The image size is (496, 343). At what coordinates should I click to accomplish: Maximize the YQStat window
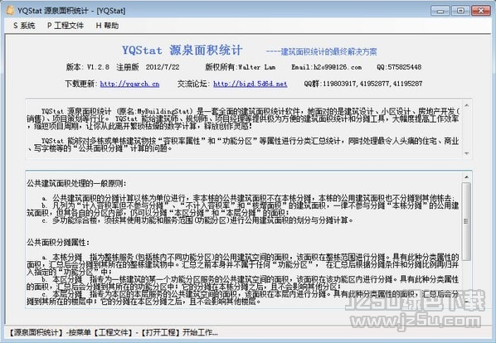[460, 11]
